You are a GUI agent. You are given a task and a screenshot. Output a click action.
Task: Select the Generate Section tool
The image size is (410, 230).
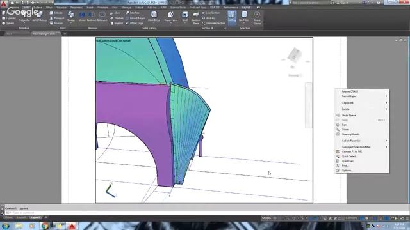click(213, 23)
